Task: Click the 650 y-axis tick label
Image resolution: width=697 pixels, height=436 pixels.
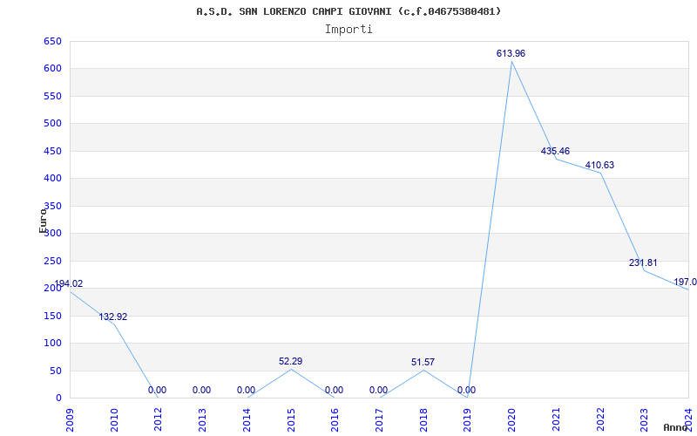Action: click(52, 41)
